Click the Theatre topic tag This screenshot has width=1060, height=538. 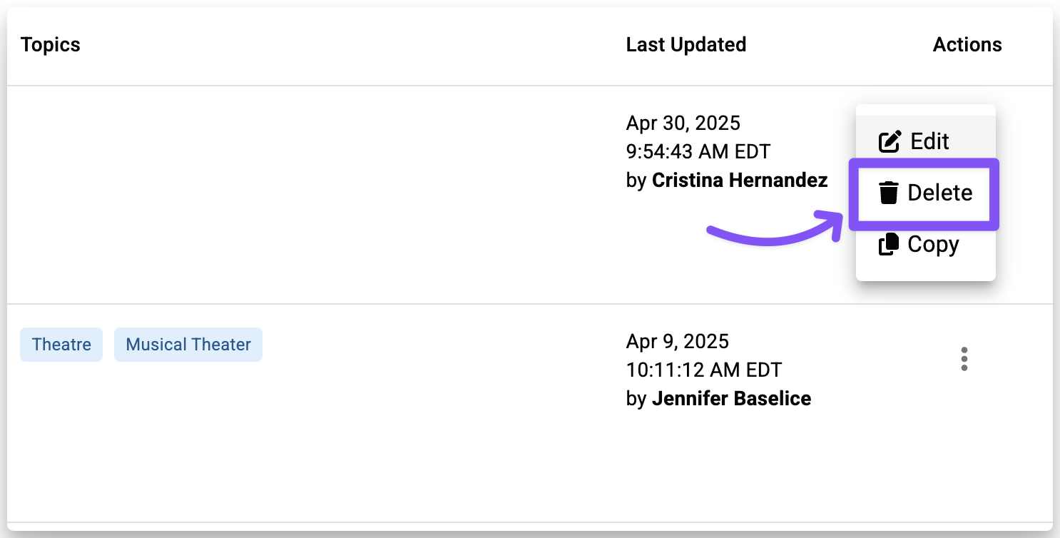coord(61,345)
